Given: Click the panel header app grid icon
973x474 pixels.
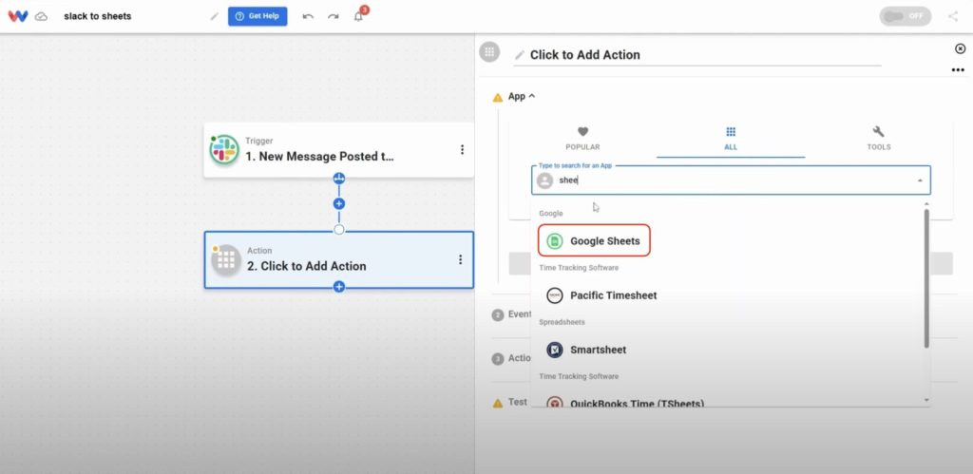Looking at the screenshot, I should pyautogui.click(x=489, y=52).
